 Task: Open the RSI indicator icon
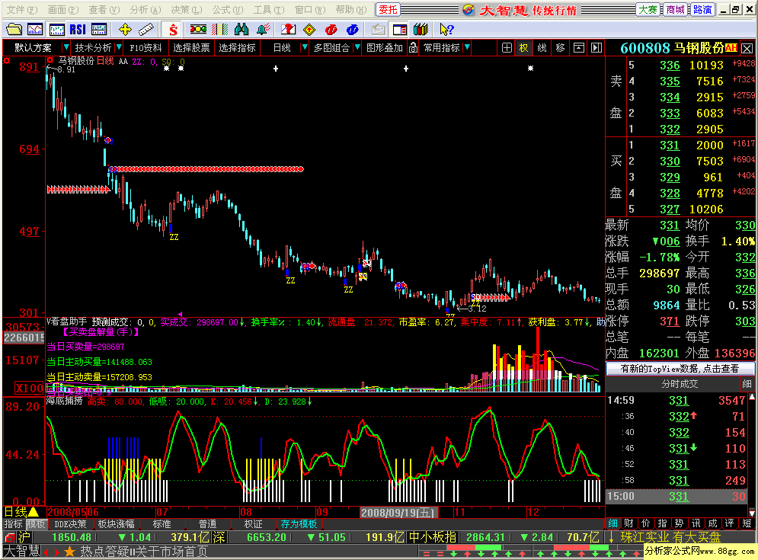78,30
